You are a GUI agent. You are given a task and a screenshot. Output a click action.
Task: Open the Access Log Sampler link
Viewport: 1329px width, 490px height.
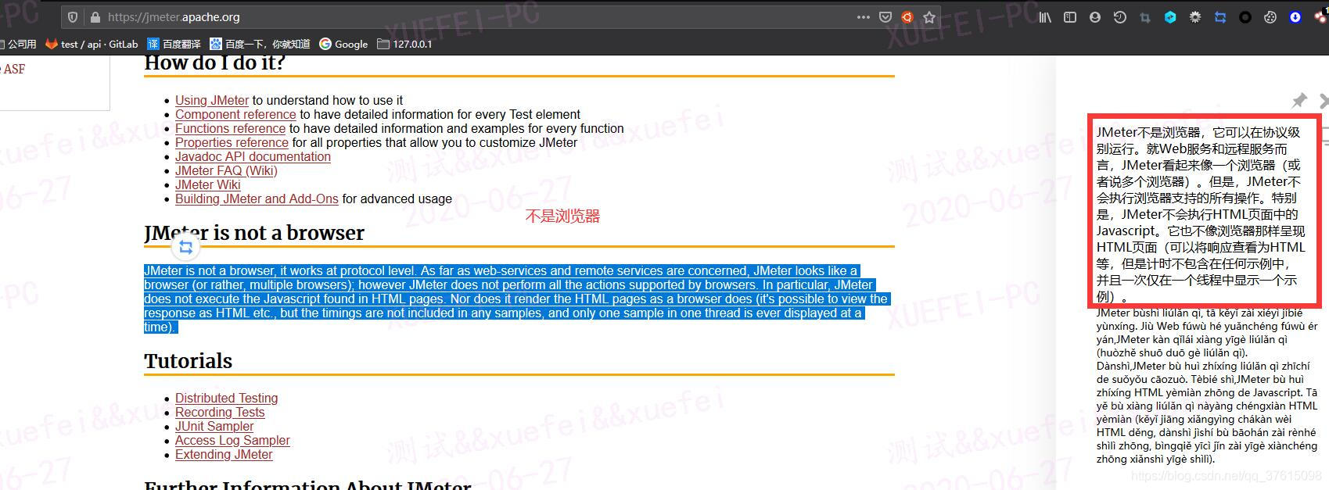coord(232,440)
